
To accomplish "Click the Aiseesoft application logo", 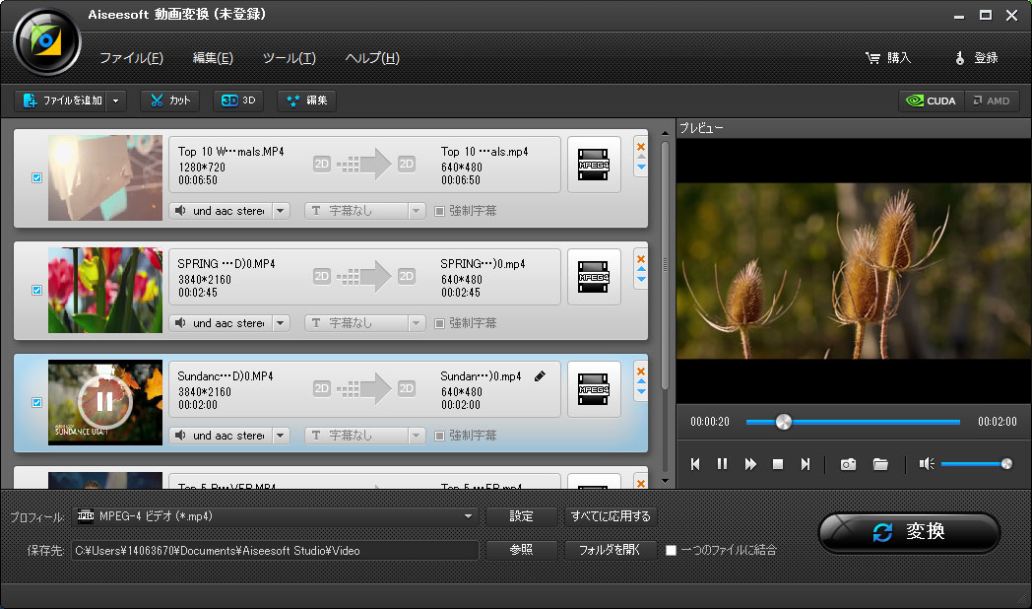I will tap(46, 41).
